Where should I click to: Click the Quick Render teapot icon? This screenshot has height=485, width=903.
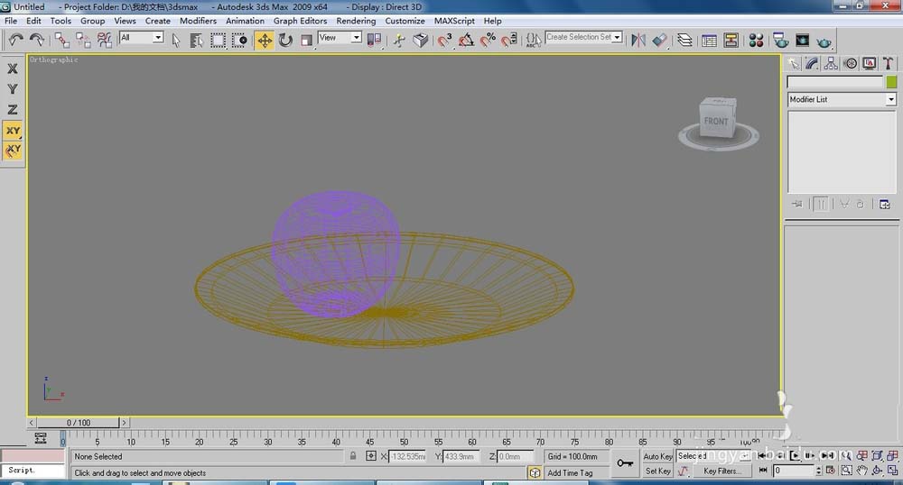824,41
